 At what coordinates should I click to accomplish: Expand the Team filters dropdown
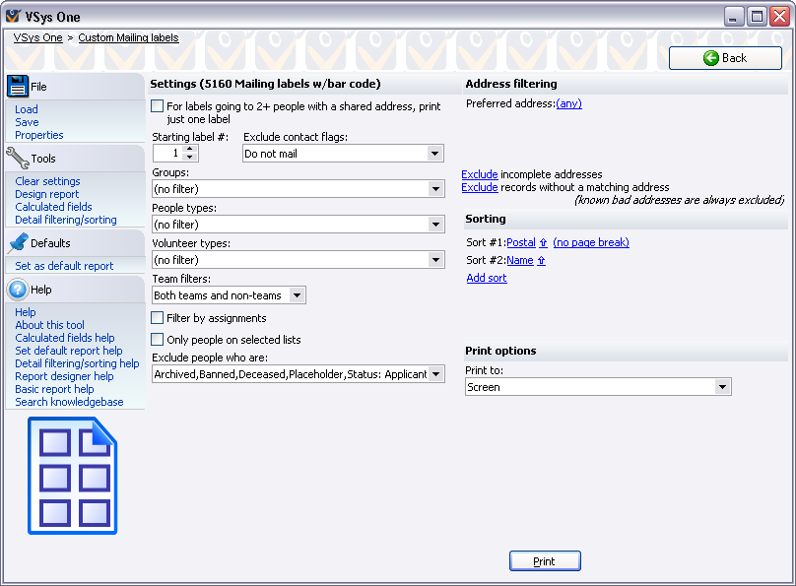tap(297, 295)
